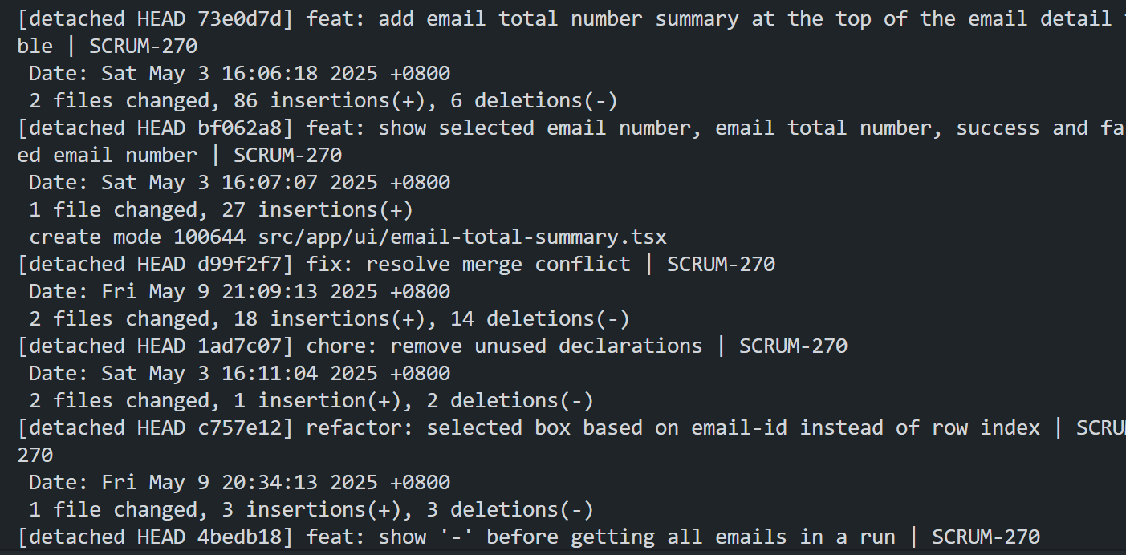Click the 'fix: resolve merge conflict' commit message
Image resolution: width=1126 pixels, height=555 pixels.
click(469, 265)
